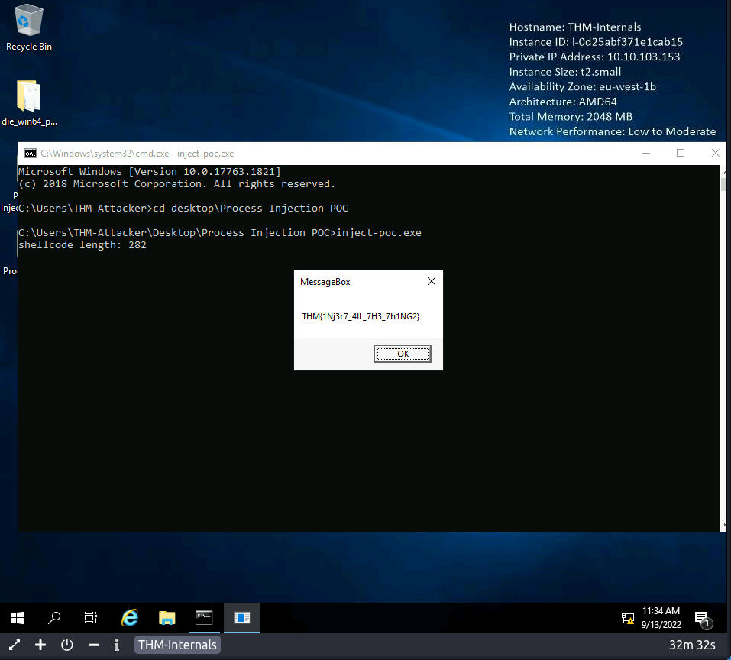Select the THM-Internals machine label
Screen dimensions: 731x660
pyautogui.click(x=177, y=645)
